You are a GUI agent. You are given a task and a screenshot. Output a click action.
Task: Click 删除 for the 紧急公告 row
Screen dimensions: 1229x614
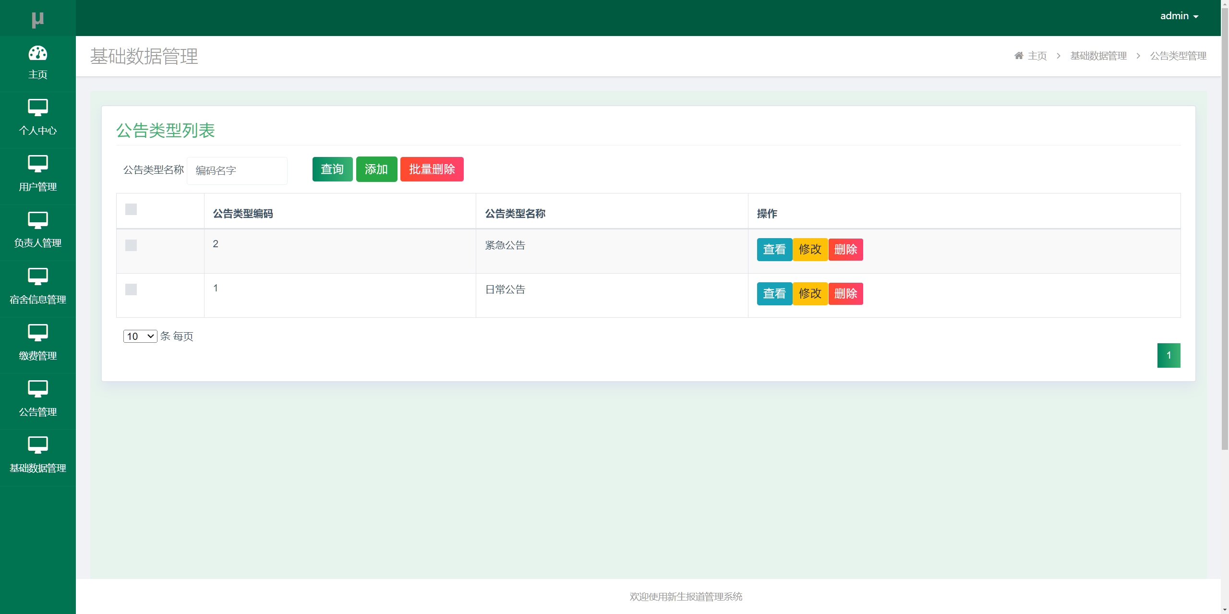coord(845,250)
